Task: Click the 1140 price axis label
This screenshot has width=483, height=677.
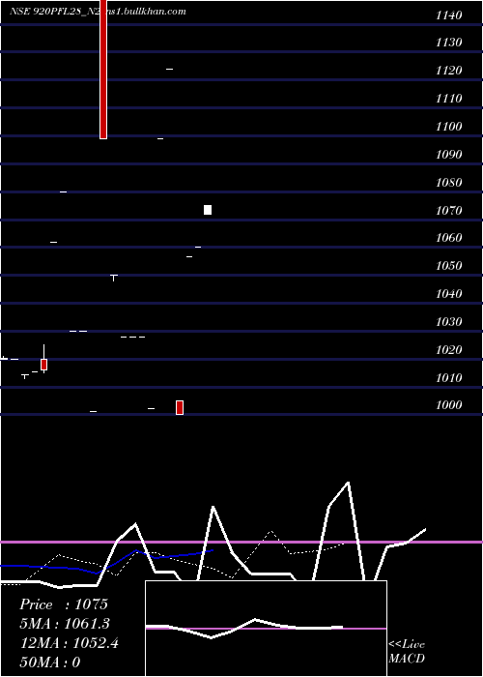Action: tap(449, 15)
